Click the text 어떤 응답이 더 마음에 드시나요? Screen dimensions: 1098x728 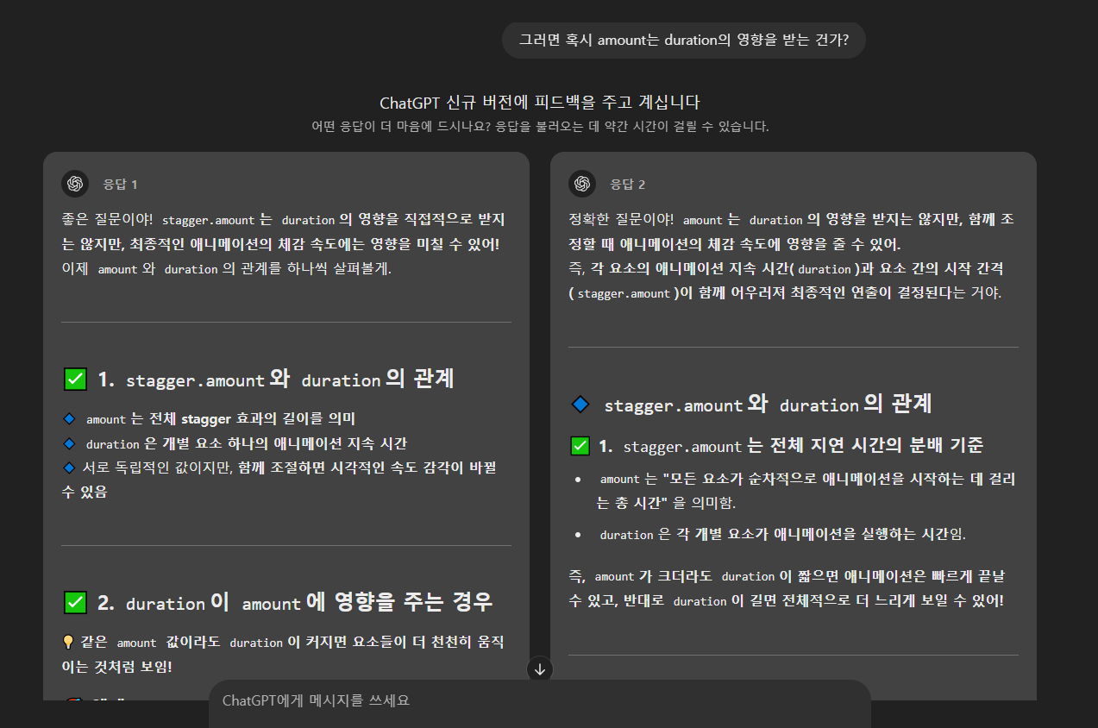(x=401, y=126)
